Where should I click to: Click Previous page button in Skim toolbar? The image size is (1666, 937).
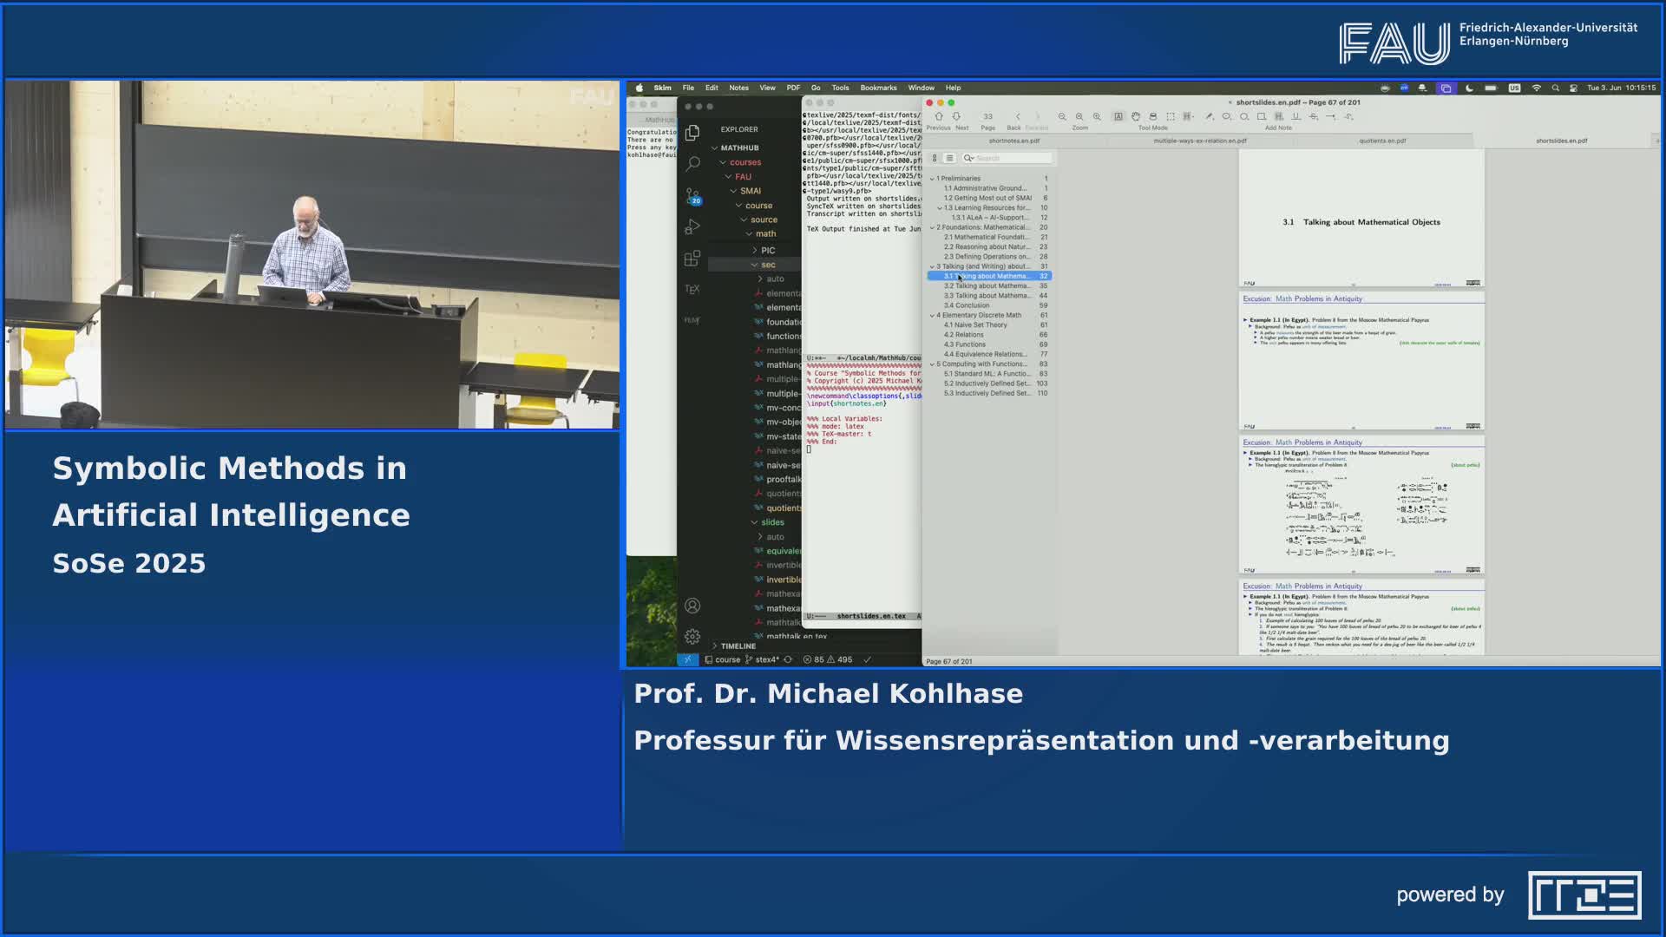coord(939,116)
